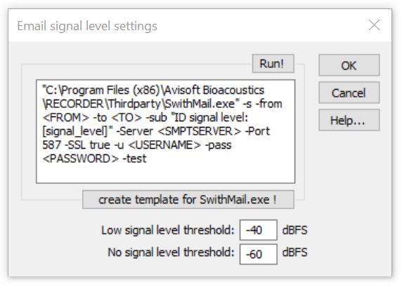Place cursor on the <FROM> placeholder
The height and width of the screenshot is (289, 402).
click(x=65, y=118)
